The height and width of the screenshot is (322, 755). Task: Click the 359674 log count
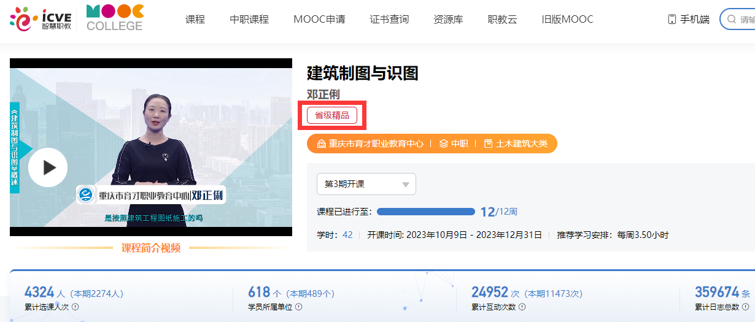tap(716, 292)
